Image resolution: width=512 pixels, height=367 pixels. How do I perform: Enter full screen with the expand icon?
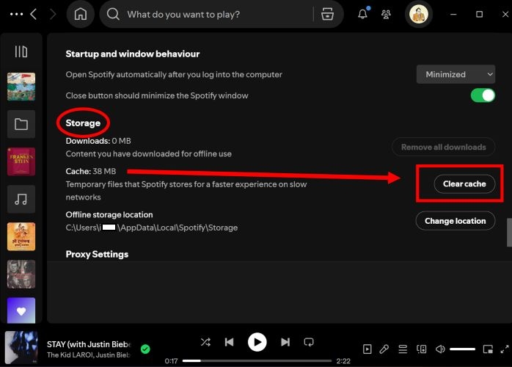click(505, 349)
